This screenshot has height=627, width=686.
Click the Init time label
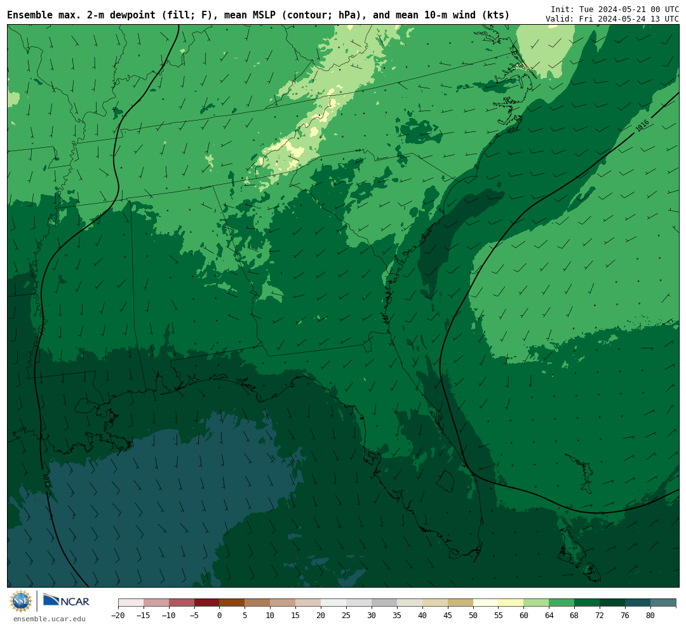(615, 9)
